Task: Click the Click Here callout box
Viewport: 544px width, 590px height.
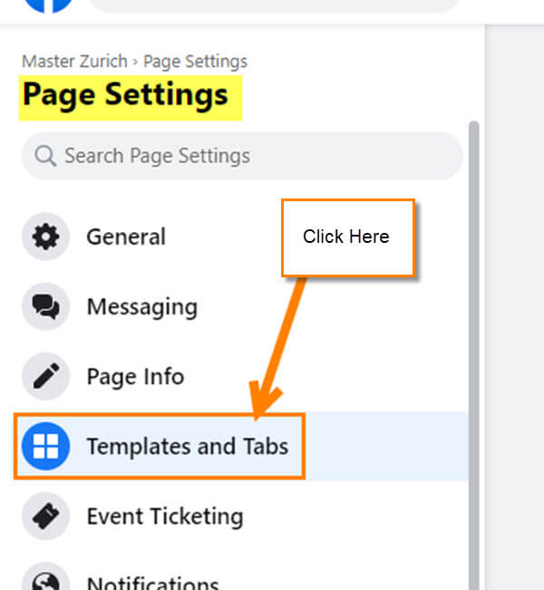Action: click(348, 237)
